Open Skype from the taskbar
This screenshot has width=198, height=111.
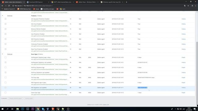pyautogui.click(x=43, y=109)
